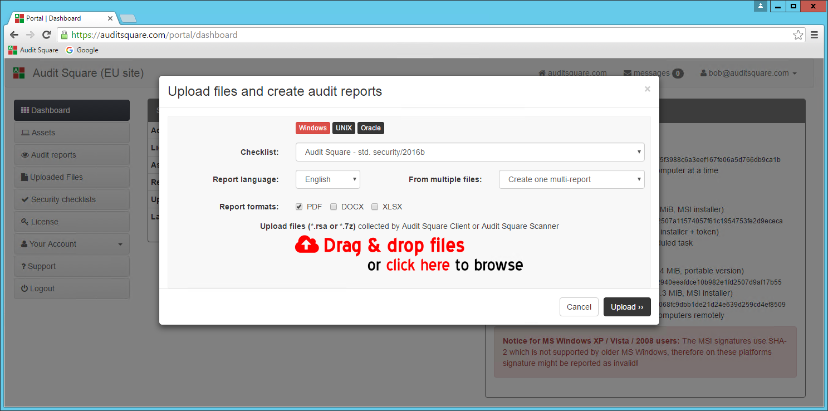828x411 pixels.
Task: Select the Windows platform filter
Action: [313, 128]
